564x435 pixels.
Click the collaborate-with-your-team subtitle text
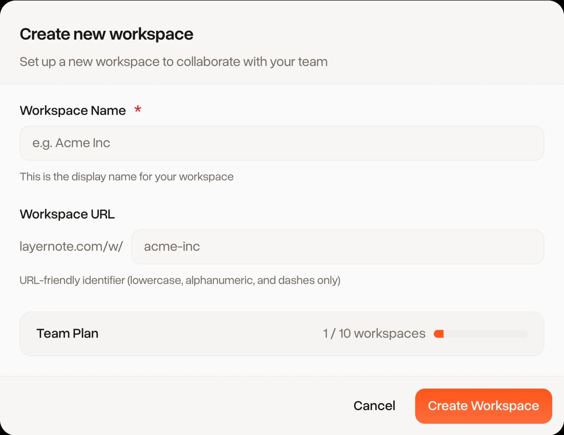173,62
